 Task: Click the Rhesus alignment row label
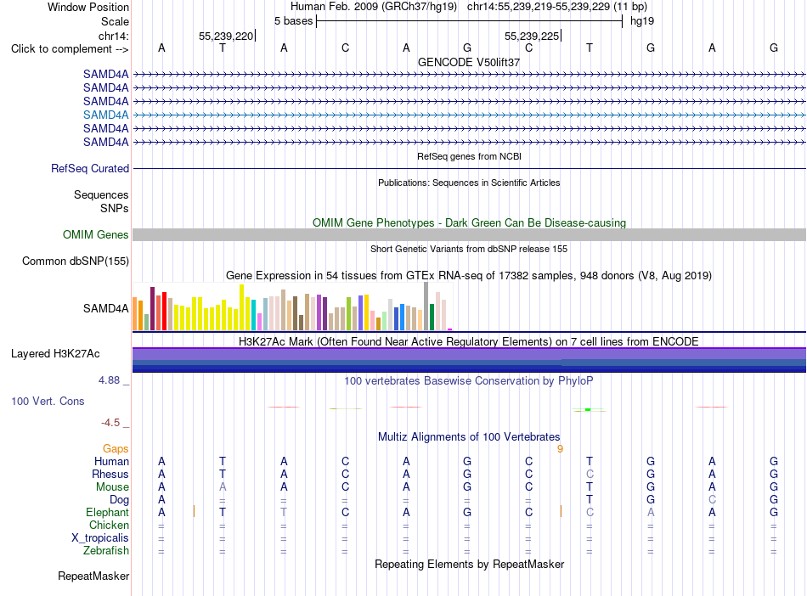110,474
